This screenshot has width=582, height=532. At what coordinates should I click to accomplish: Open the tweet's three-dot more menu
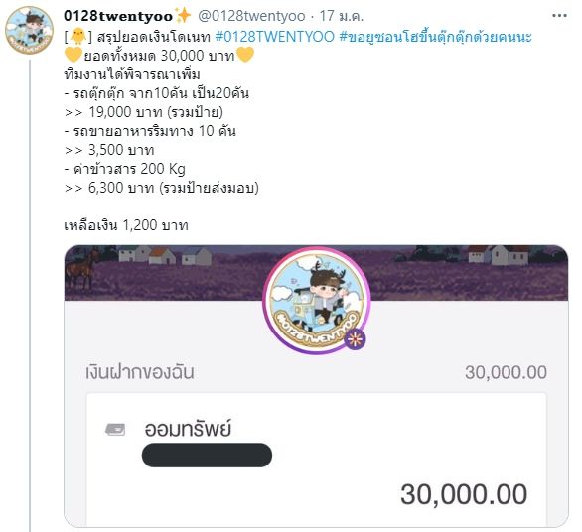point(559,16)
